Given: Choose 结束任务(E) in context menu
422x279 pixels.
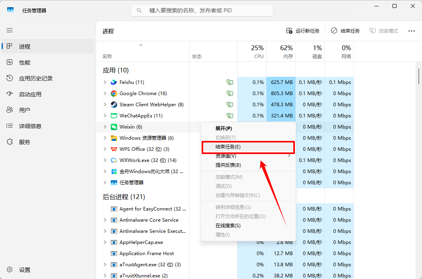Looking at the screenshot, I should click(248, 147).
